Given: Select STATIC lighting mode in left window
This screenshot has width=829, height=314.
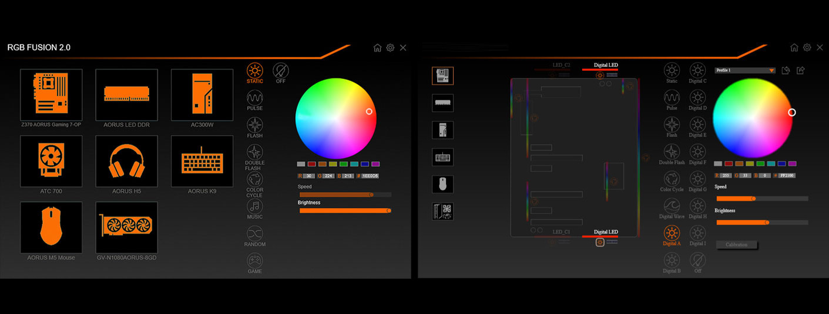Looking at the screenshot, I should (x=254, y=73).
